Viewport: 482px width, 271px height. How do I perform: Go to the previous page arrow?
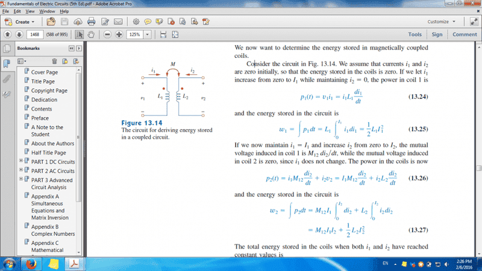pyautogui.click(x=8, y=35)
